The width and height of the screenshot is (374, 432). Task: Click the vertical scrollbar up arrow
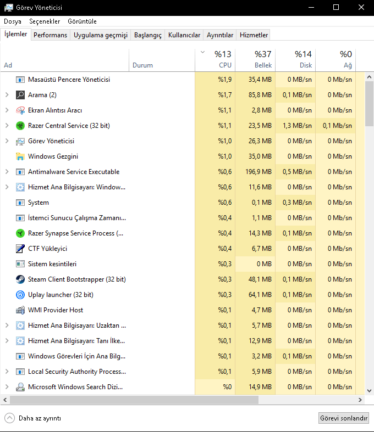369,77
